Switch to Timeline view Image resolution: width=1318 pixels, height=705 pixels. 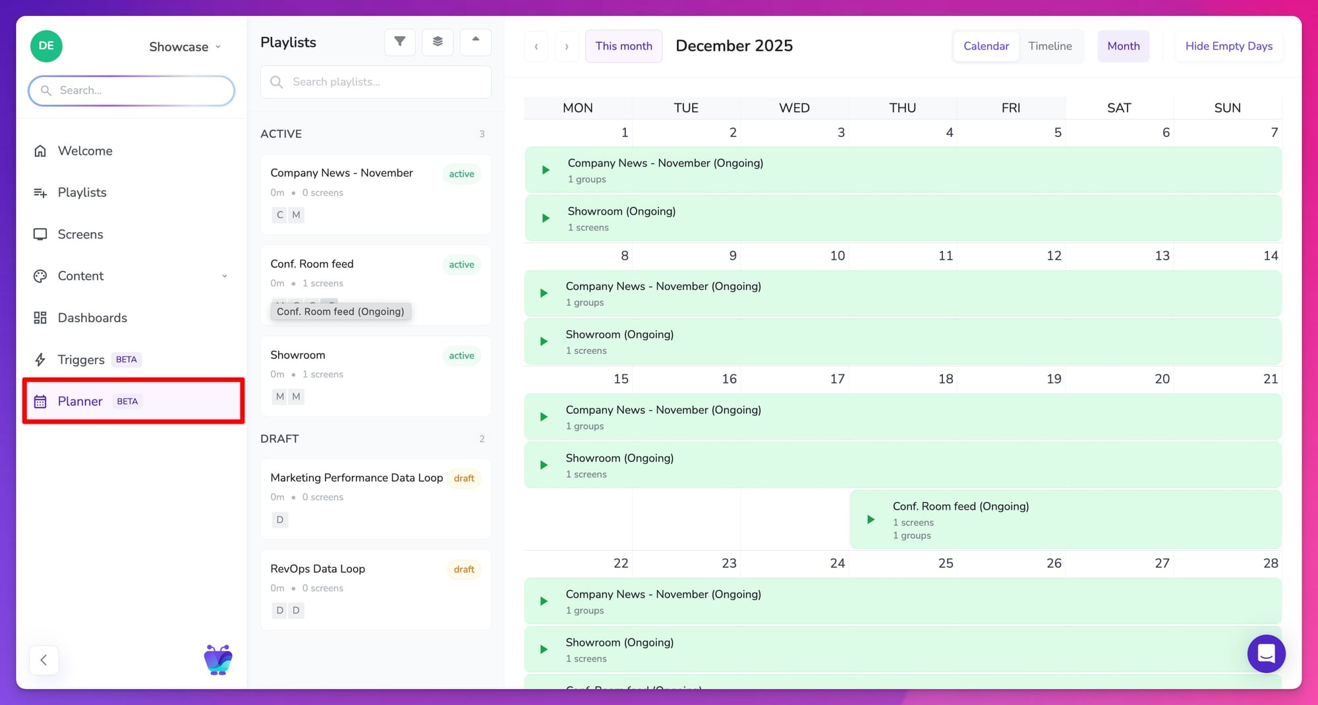point(1050,46)
